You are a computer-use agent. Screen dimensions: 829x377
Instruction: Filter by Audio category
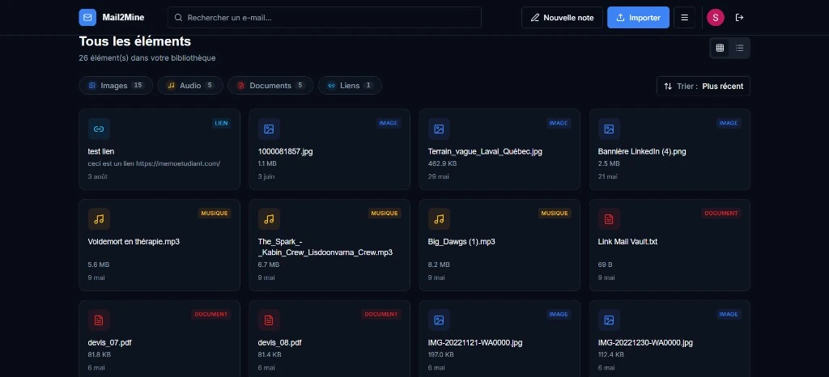[190, 86]
